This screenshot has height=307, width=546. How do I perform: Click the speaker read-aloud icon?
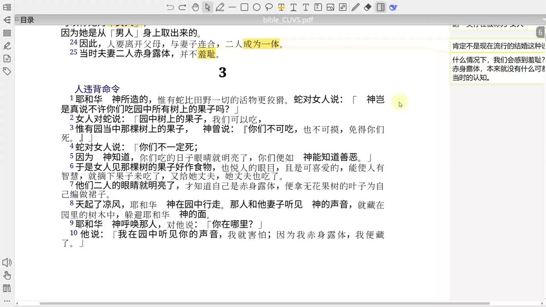7,263
